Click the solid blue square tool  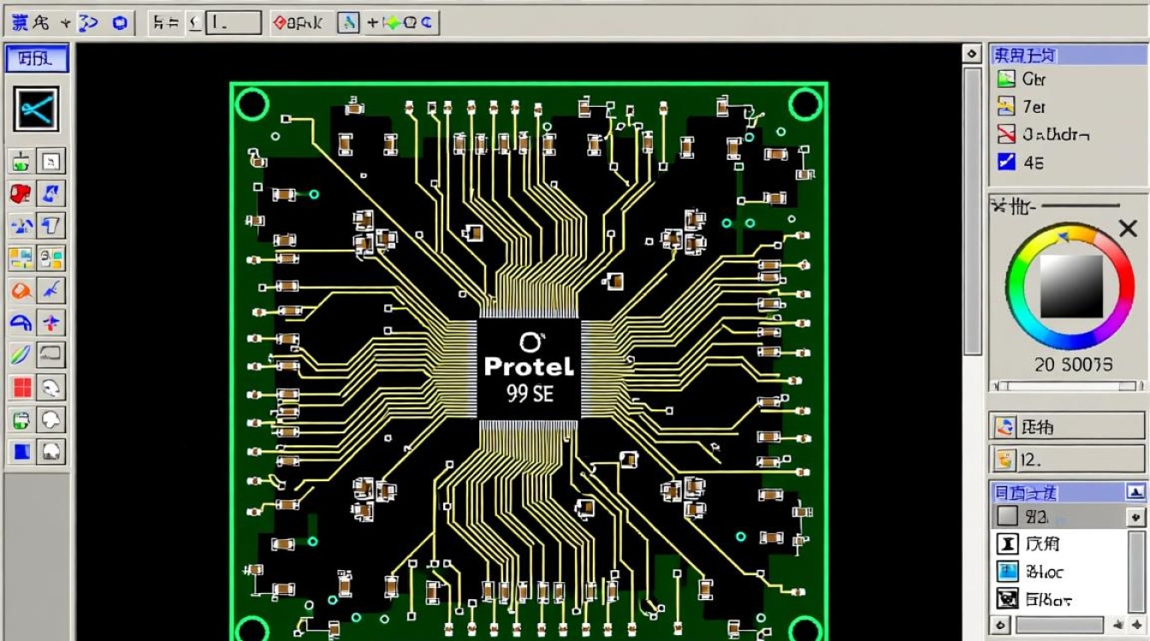point(21,451)
